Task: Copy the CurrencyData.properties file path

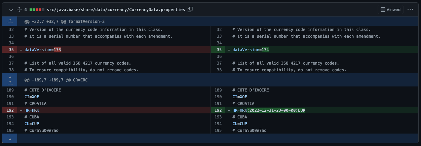Action: (190, 10)
